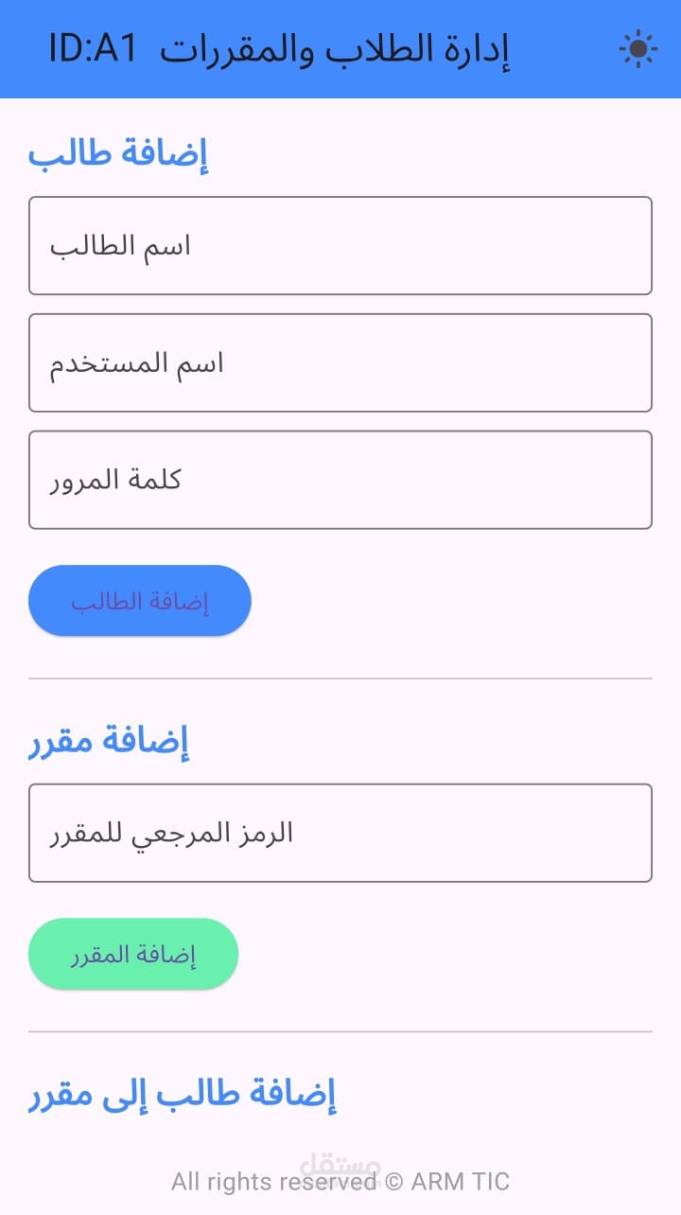This screenshot has width=681, height=1215.
Task: Click the © copyright symbol in the footer
Action: point(394,1182)
